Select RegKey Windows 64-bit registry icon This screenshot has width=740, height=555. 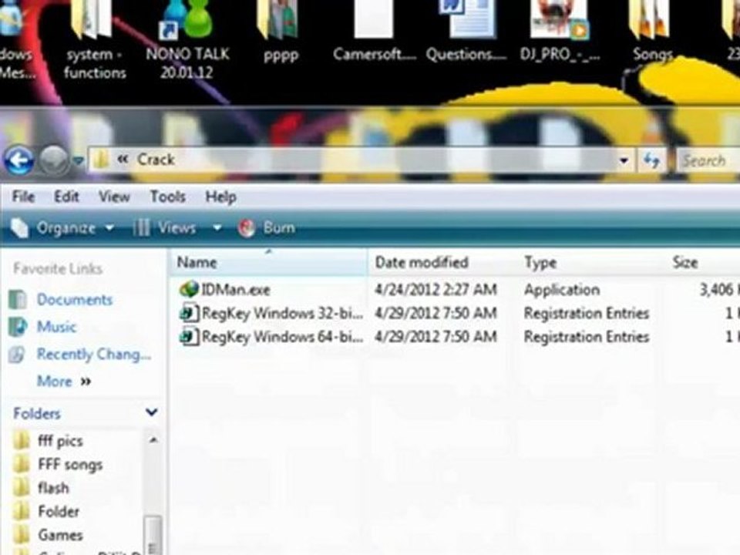[190, 337]
